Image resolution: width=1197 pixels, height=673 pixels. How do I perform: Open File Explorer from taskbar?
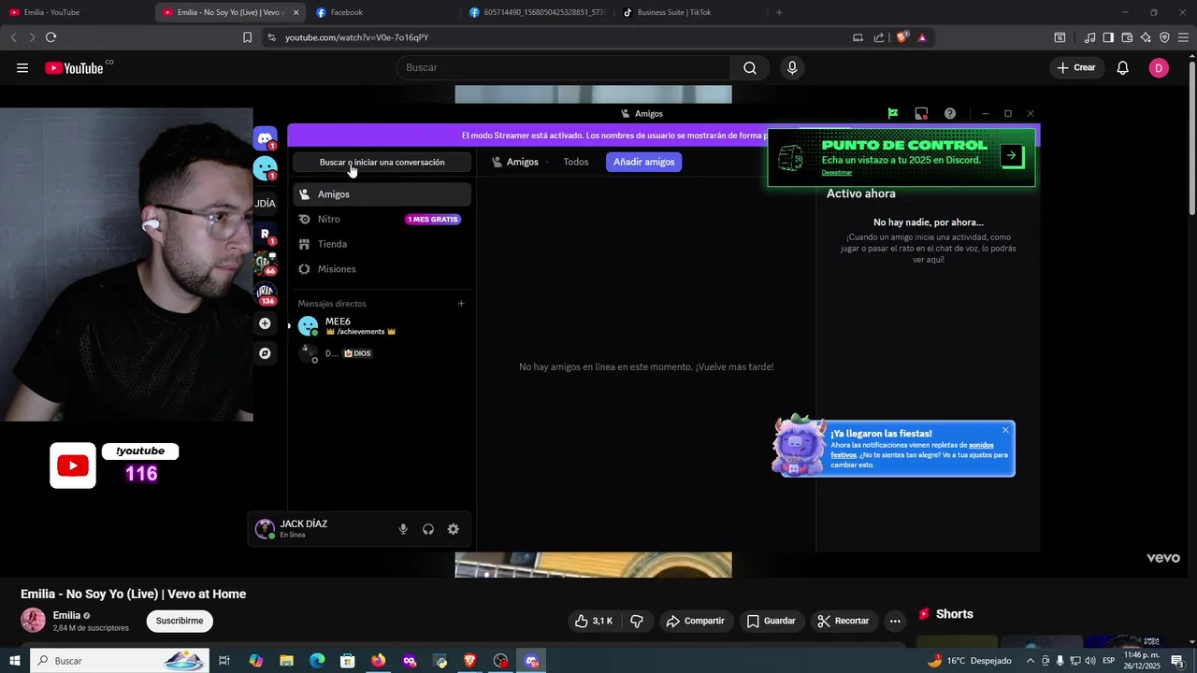286,661
